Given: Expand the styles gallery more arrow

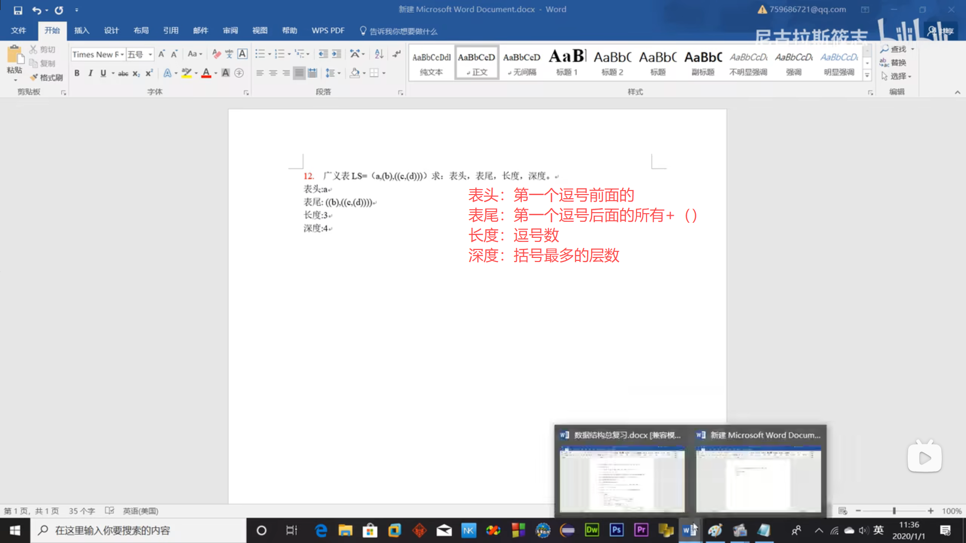Looking at the screenshot, I should point(867,75).
